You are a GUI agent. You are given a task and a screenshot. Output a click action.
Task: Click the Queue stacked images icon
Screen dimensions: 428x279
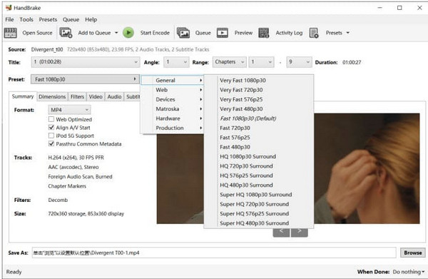(183, 33)
